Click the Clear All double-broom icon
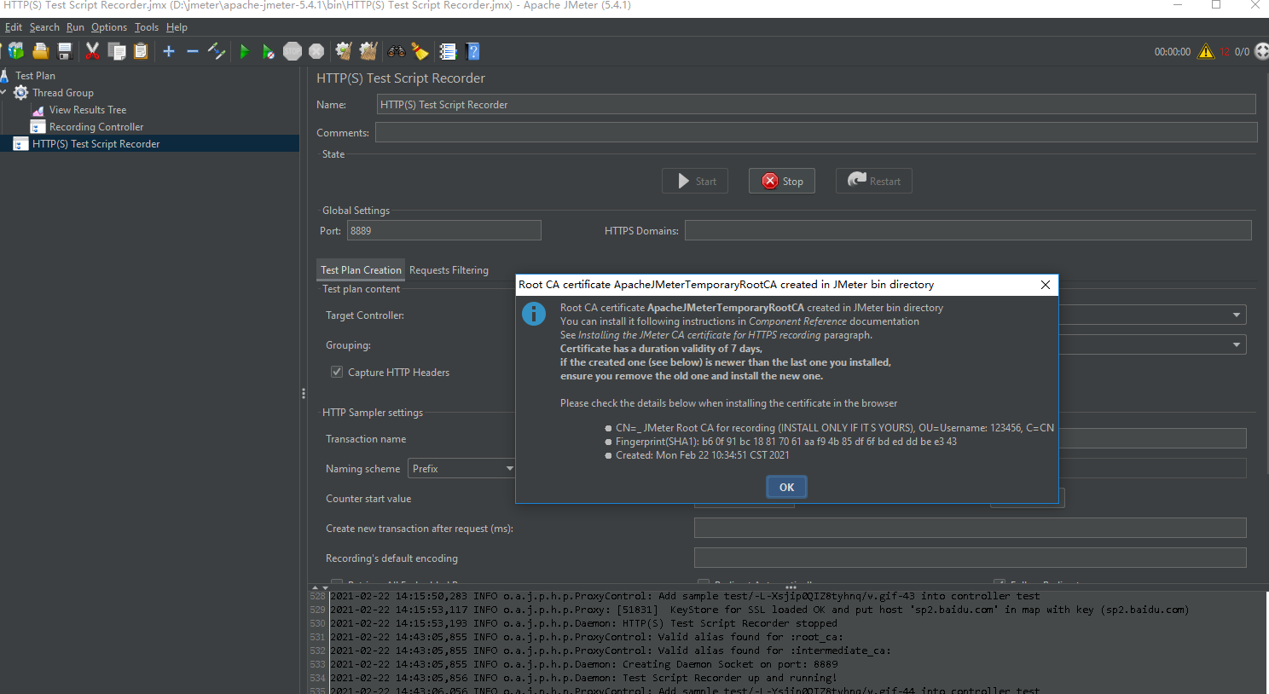The image size is (1269, 694). (x=368, y=51)
